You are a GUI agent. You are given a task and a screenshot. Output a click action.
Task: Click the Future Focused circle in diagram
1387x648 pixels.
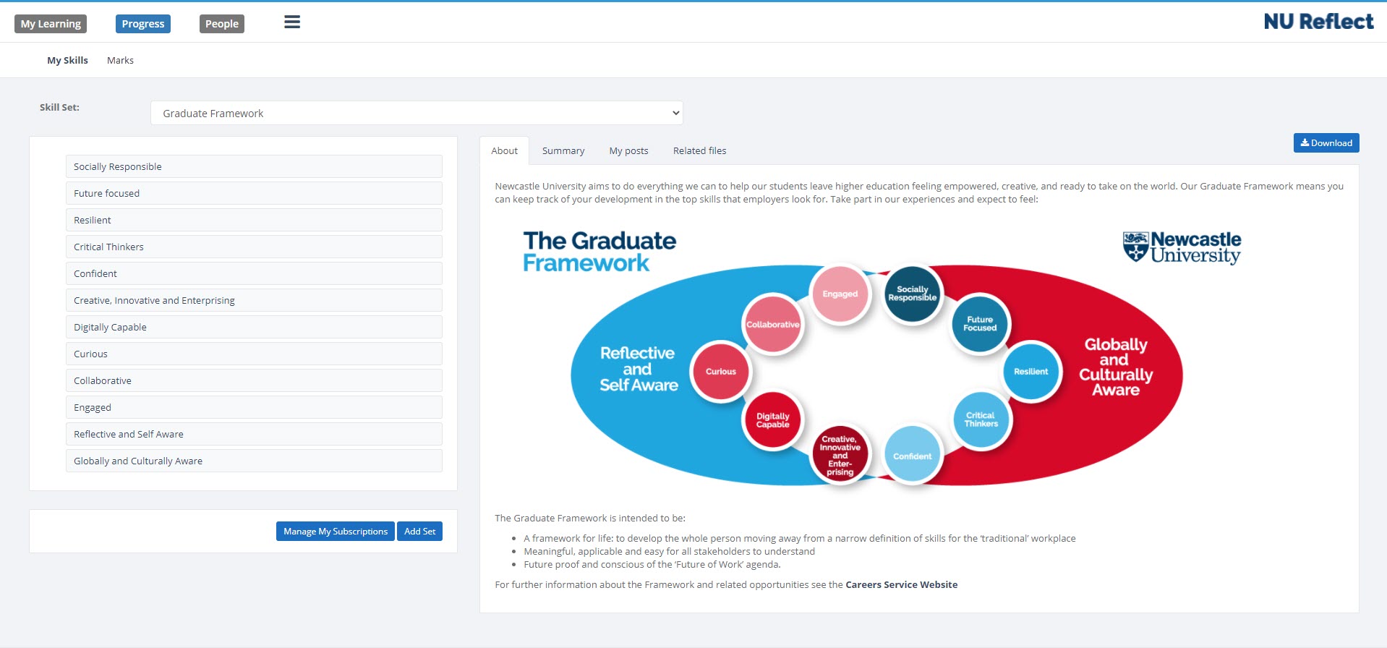tap(980, 324)
